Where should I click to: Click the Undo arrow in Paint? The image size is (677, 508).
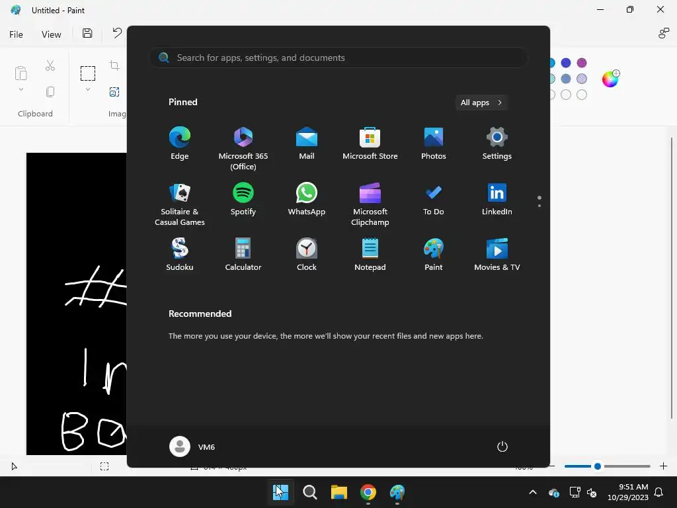(117, 33)
